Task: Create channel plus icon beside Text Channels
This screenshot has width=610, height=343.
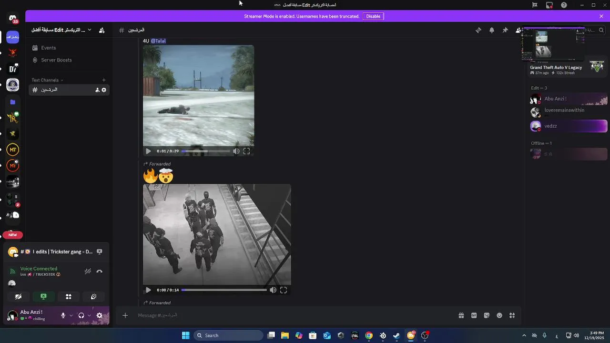Action: tap(104, 80)
